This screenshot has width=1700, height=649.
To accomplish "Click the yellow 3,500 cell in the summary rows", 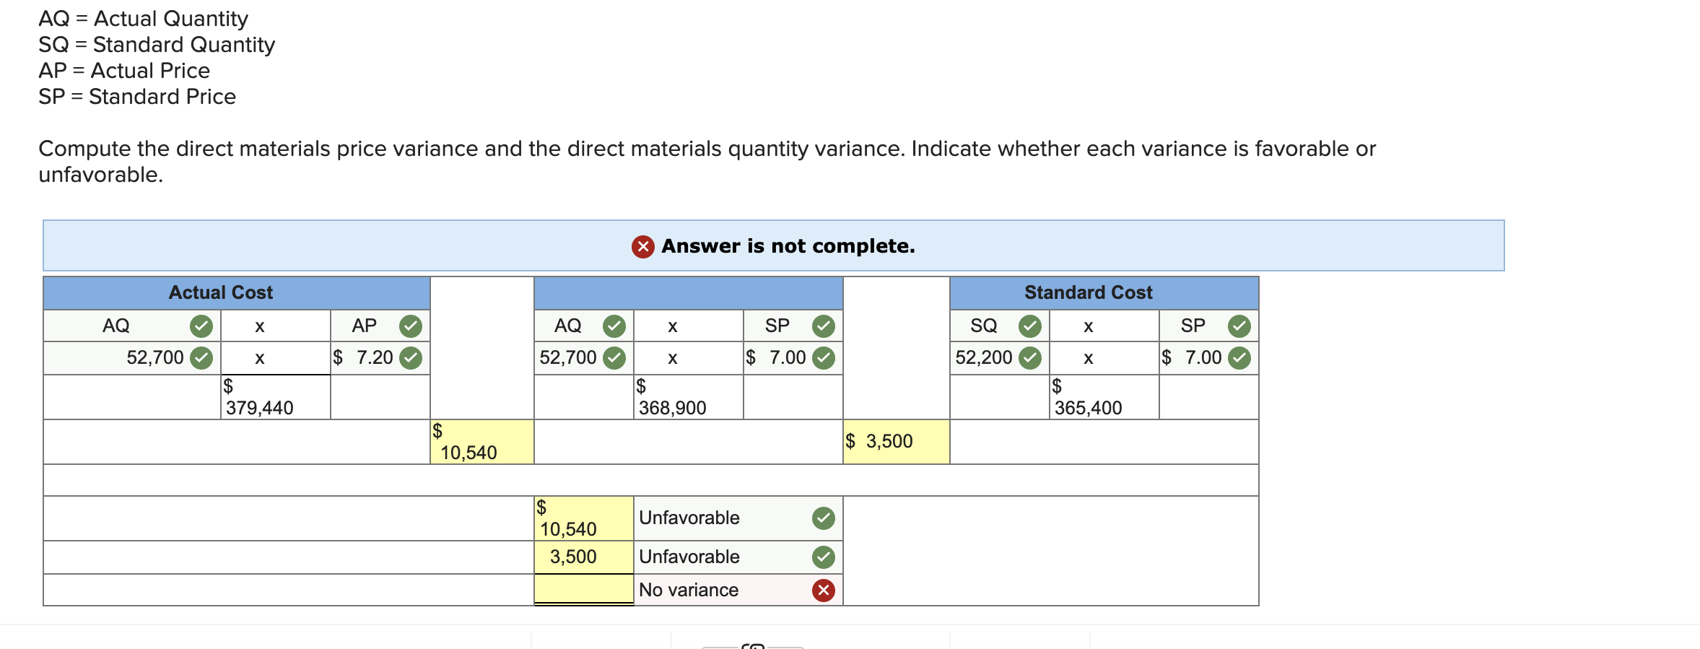I will click(584, 557).
